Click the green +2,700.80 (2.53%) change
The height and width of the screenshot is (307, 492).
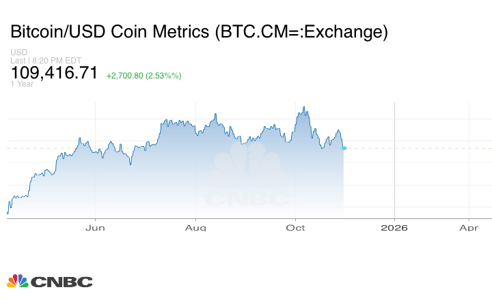(x=143, y=76)
